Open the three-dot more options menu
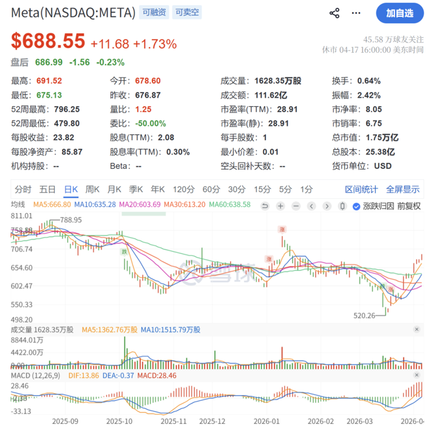 (x=356, y=13)
